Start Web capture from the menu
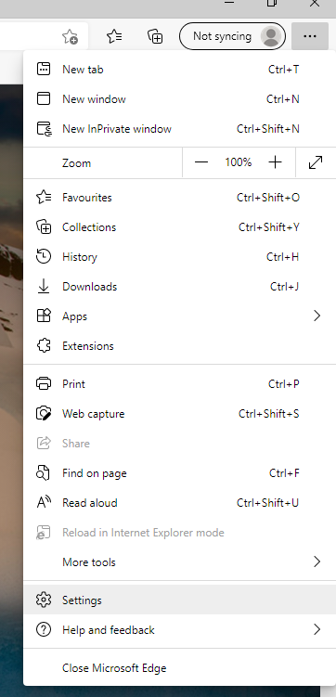Viewport: 336px width, 697px height. pos(179,414)
